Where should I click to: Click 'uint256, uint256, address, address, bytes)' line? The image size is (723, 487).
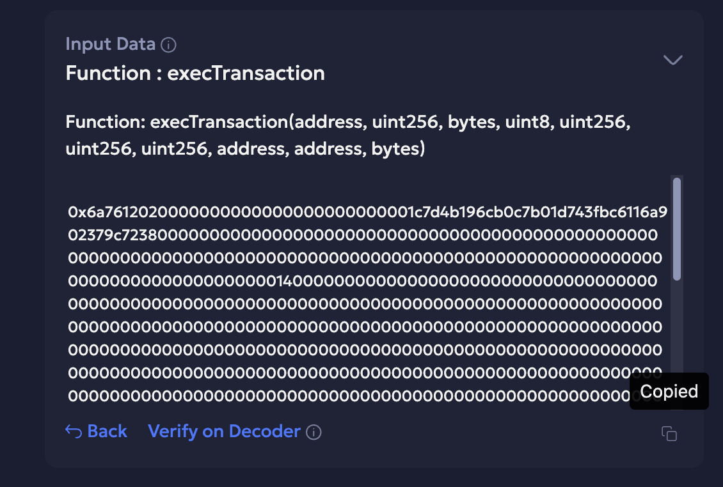coord(244,149)
